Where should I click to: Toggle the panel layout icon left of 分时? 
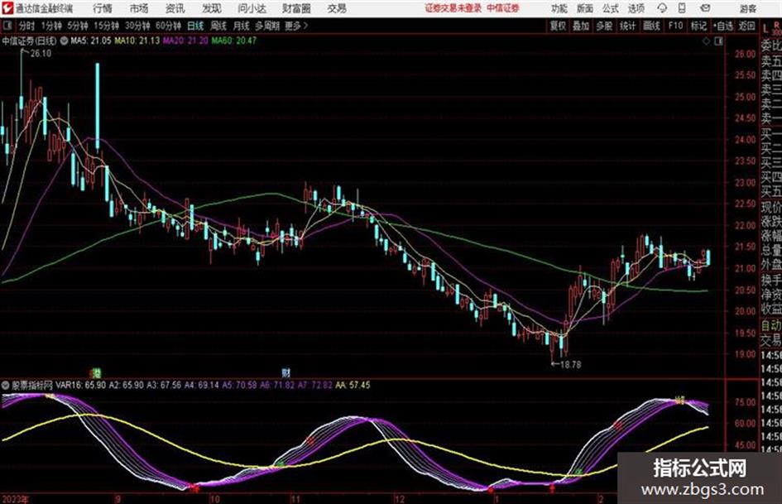[x=7, y=26]
